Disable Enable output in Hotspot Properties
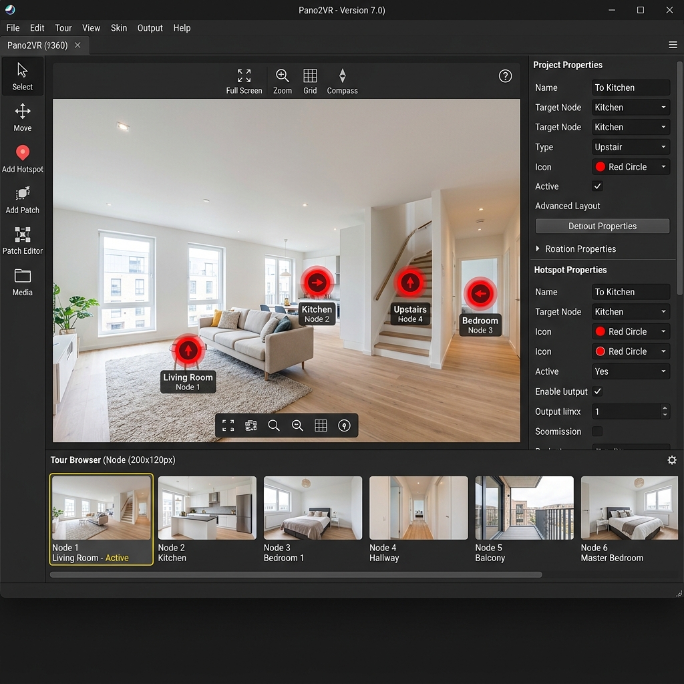 (597, 391)
